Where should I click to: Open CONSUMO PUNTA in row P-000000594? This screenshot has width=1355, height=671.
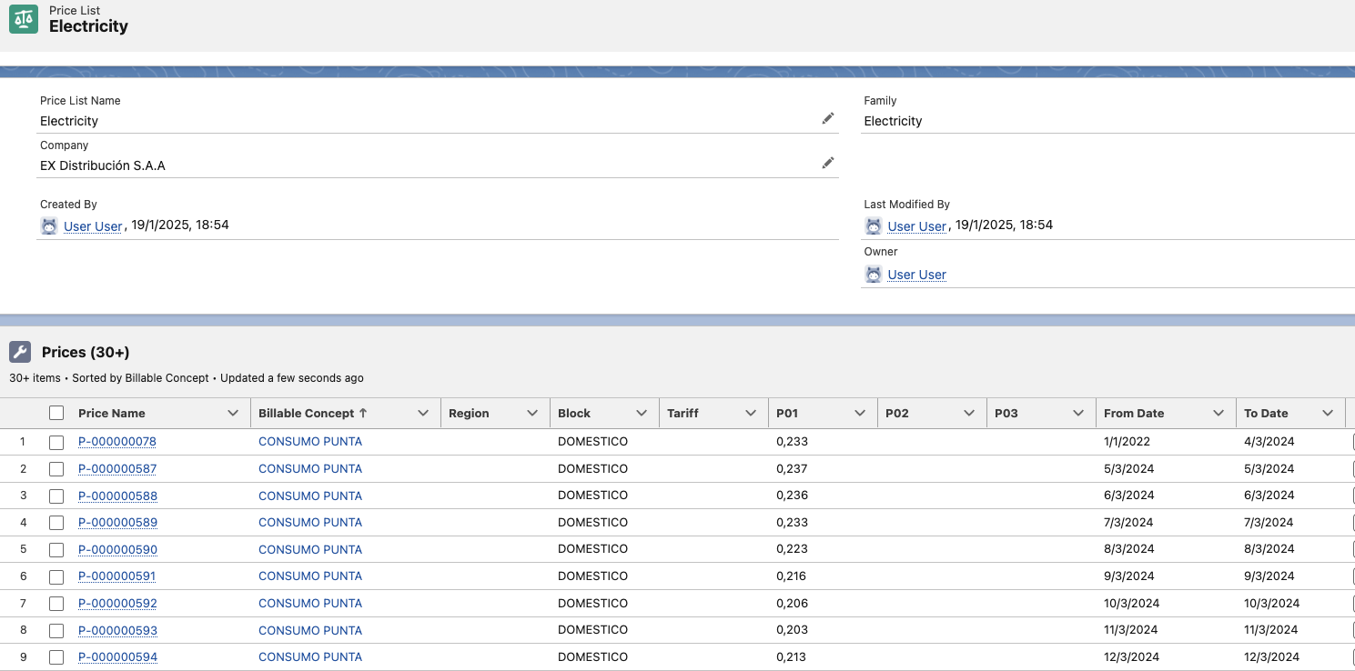point(310,656)
